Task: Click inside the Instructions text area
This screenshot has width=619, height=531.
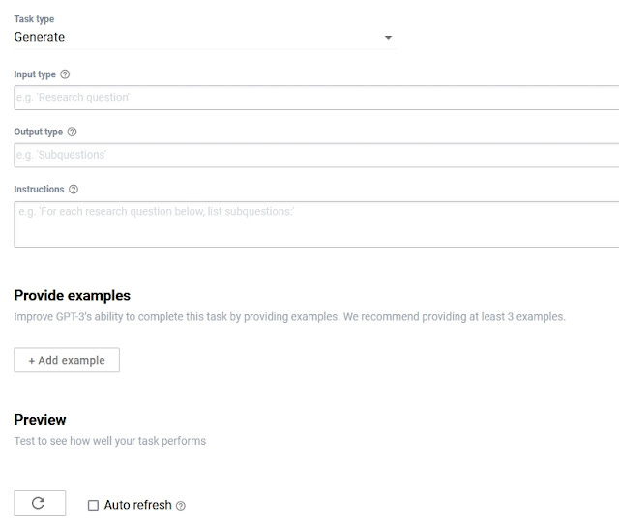Action: pyautogui.click(x=316, y=224)
